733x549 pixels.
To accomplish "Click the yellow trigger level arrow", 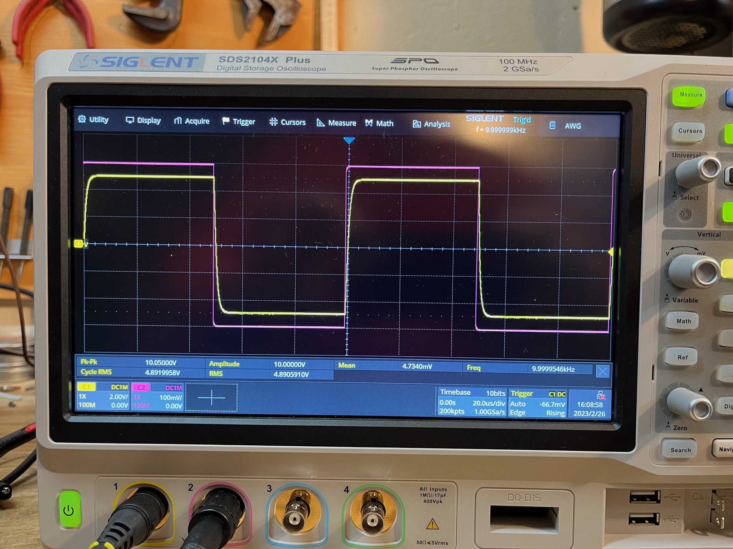I will click(611, 252).
